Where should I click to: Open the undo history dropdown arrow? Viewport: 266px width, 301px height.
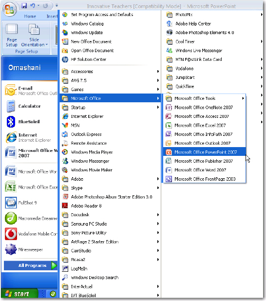[38, 5]
